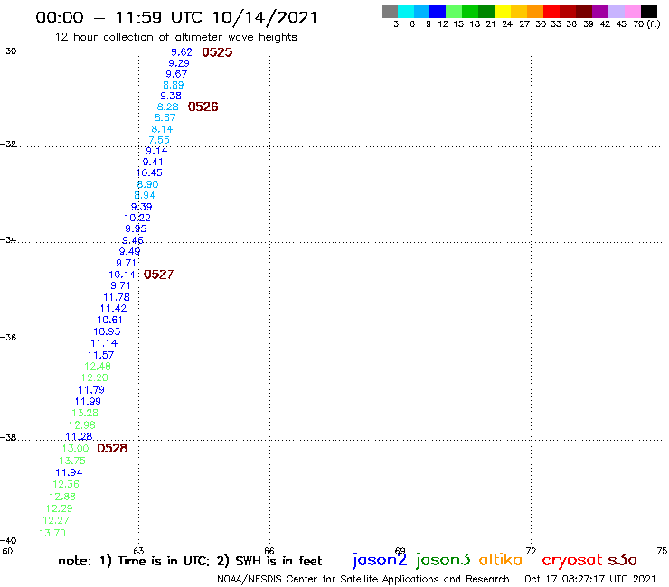This screenshot has width=669, height=587.
Task: Select the value 10.93
Action: point(107,331)
